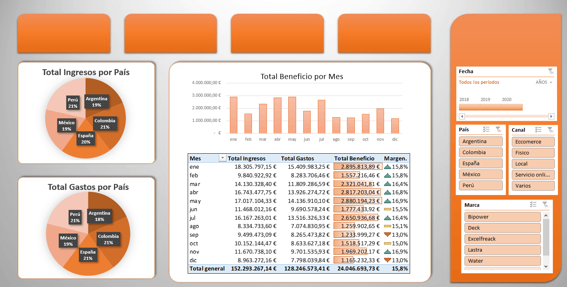Screen dimensions: 567x287
Task: Select Eccomerce in Canal slicer
Action: pos(533,142)
